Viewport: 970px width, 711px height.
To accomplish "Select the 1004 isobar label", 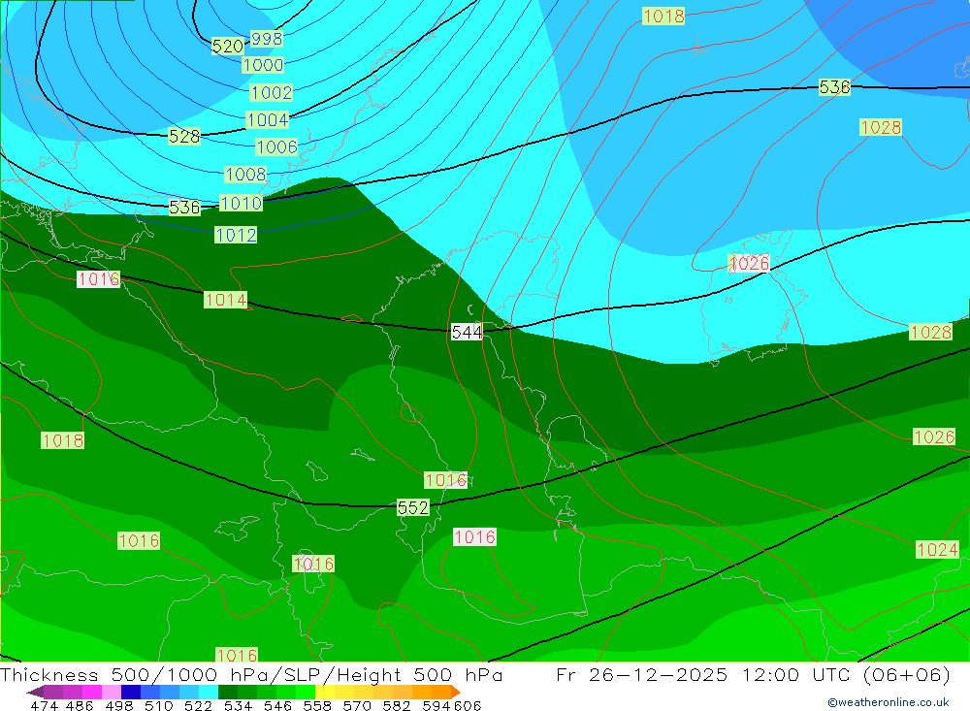I will [268, 120].
